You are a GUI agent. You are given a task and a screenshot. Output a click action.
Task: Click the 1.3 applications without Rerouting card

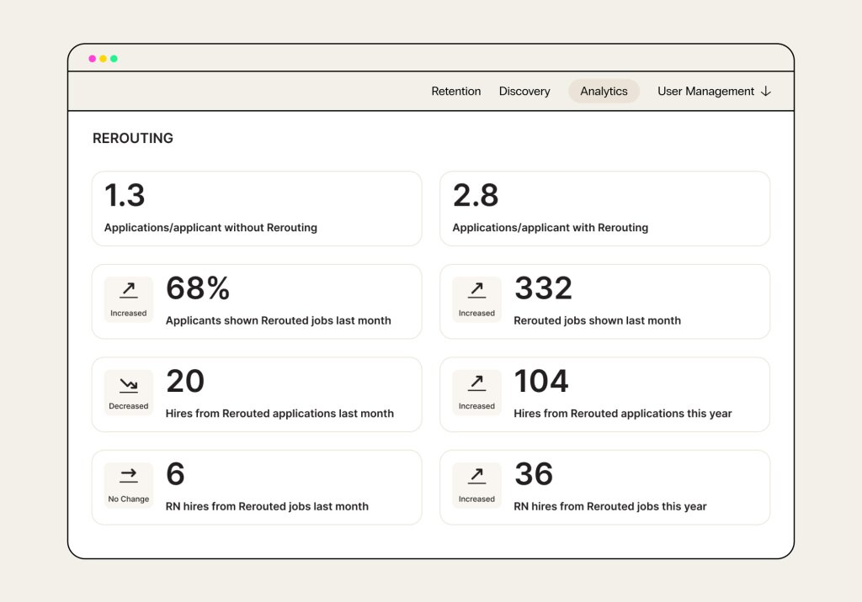(257, 208)
